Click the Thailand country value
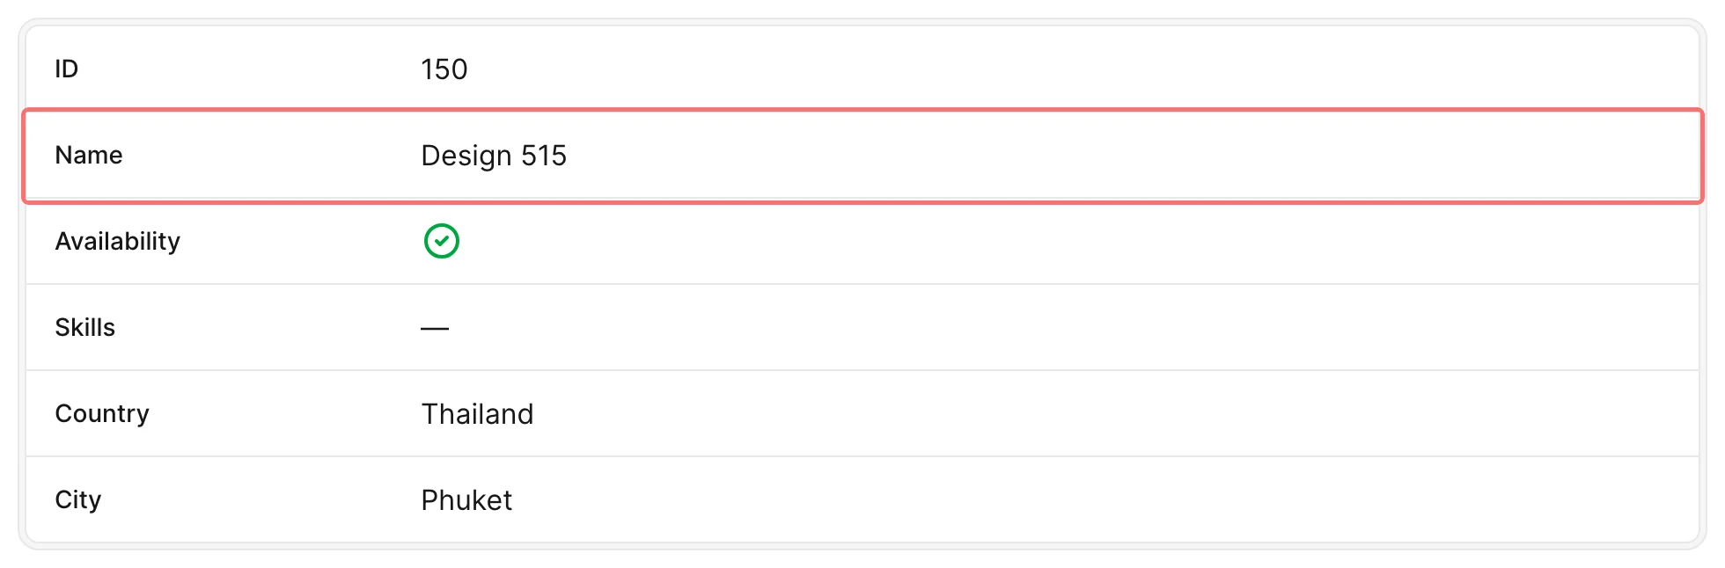This screenshot has height=568, width=1725. tap(478, 414)
